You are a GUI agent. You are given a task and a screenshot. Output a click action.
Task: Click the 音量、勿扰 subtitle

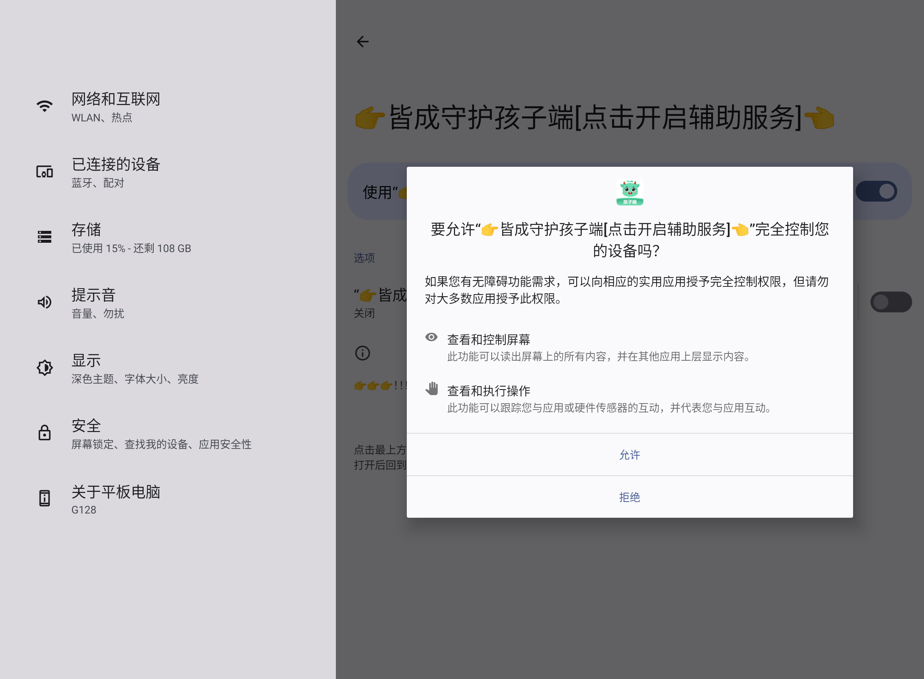(98, 314)
